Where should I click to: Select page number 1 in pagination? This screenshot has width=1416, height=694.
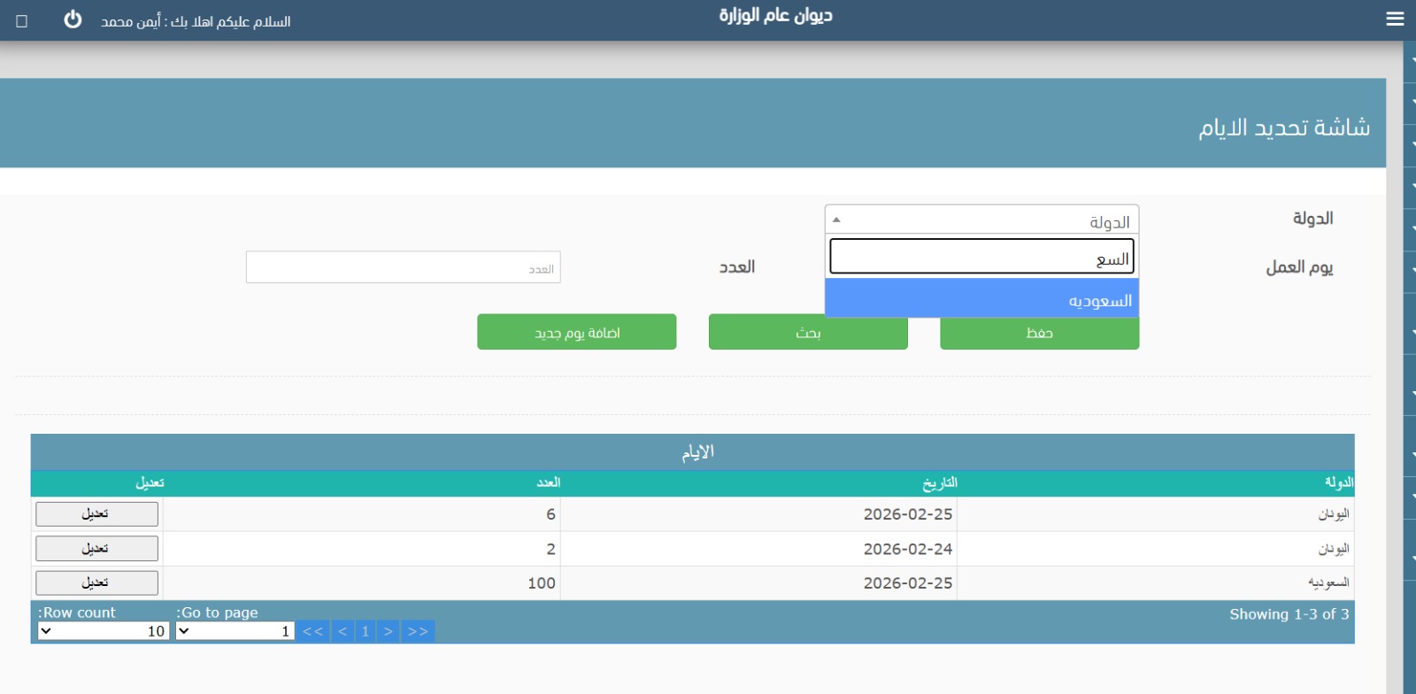point(365,631)
